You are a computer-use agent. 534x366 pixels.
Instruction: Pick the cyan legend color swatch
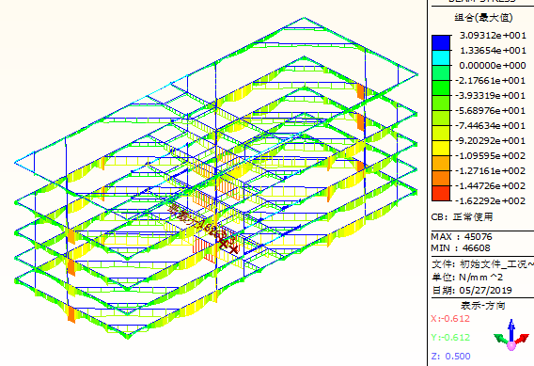click(x=441, y=57)
